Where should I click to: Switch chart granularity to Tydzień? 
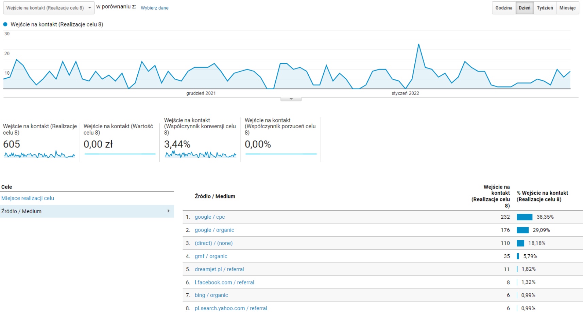click(x=545, y=8)
